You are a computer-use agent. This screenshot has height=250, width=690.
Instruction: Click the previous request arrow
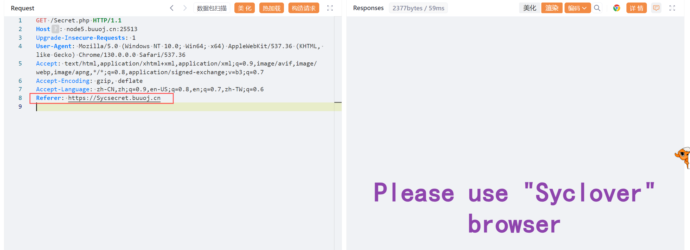coord(172,8)
